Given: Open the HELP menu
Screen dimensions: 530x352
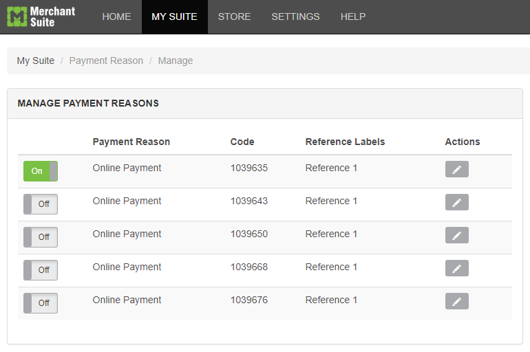Looking at the screenshot, I should pos(353,16).
